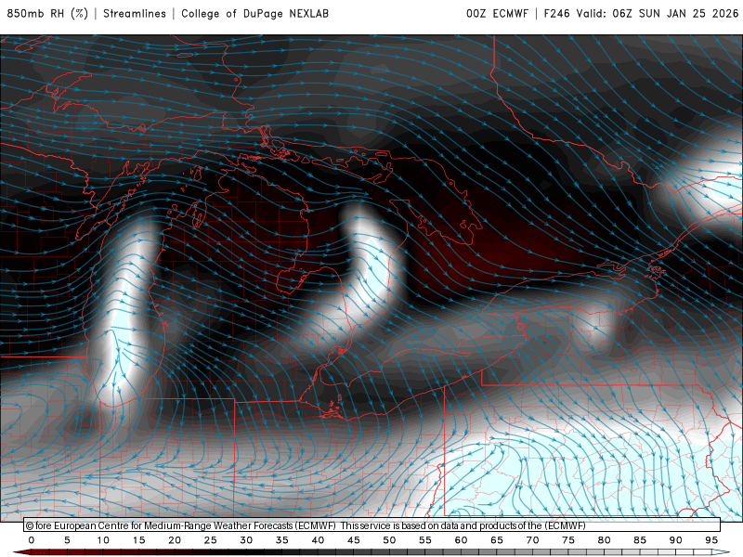Click the "55" label on the color scale

coord(425,540)
